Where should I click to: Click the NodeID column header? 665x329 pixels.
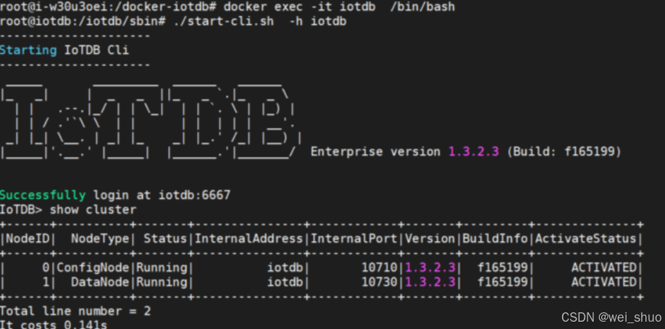(x=28, y=238)
